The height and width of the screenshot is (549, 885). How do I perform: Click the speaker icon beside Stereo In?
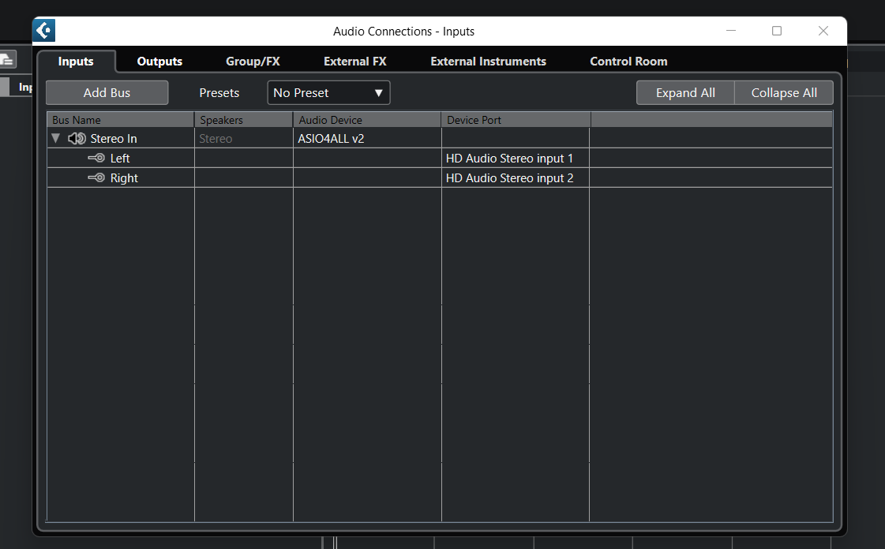click(x=77, y=138)
